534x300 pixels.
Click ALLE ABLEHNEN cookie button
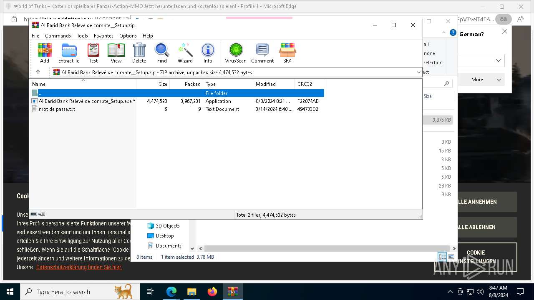[x=476, y=227]
